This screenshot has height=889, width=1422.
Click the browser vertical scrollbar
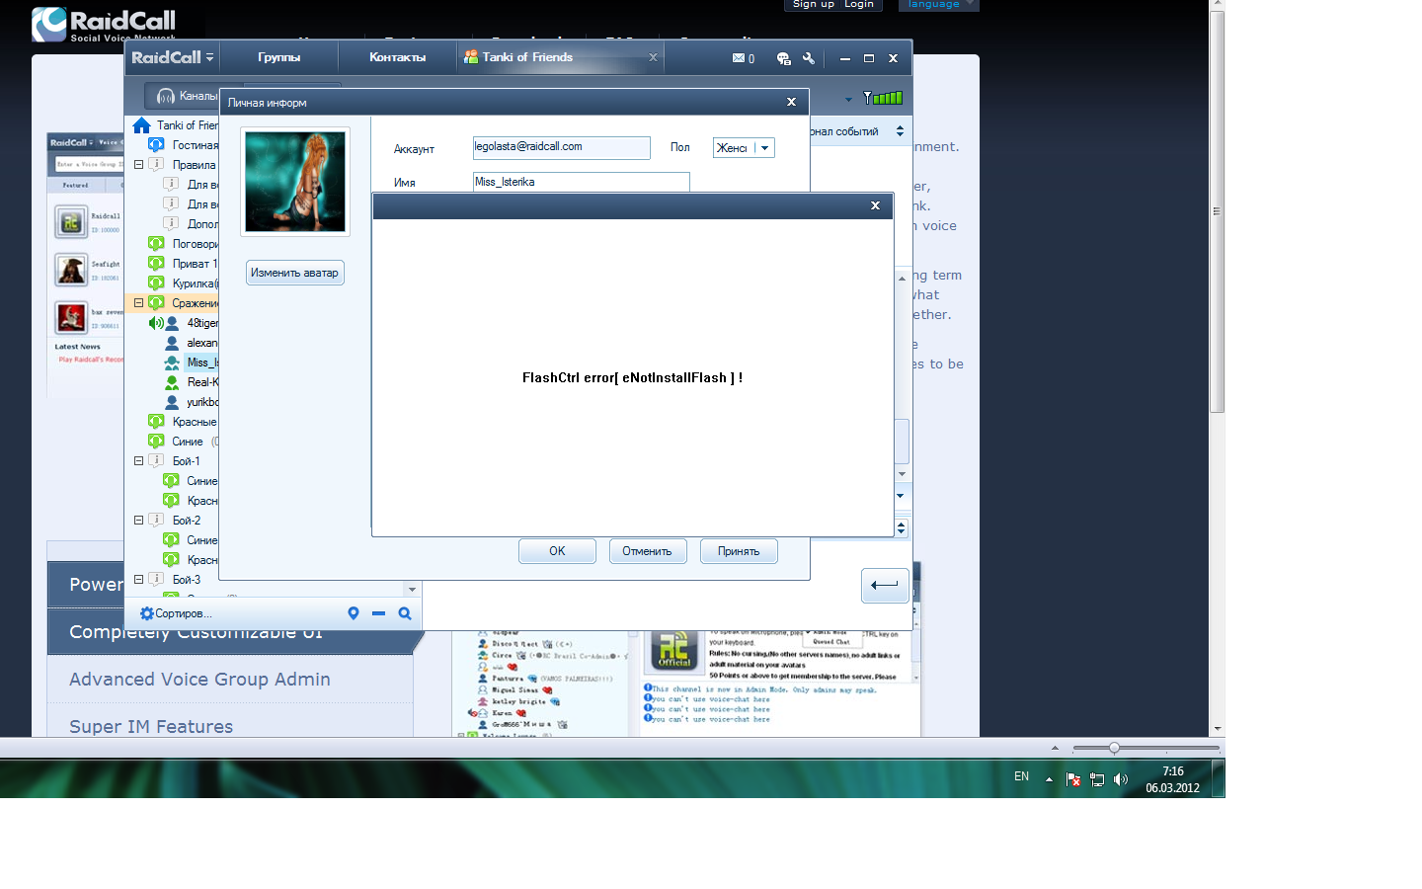[x=1218, y=210]
